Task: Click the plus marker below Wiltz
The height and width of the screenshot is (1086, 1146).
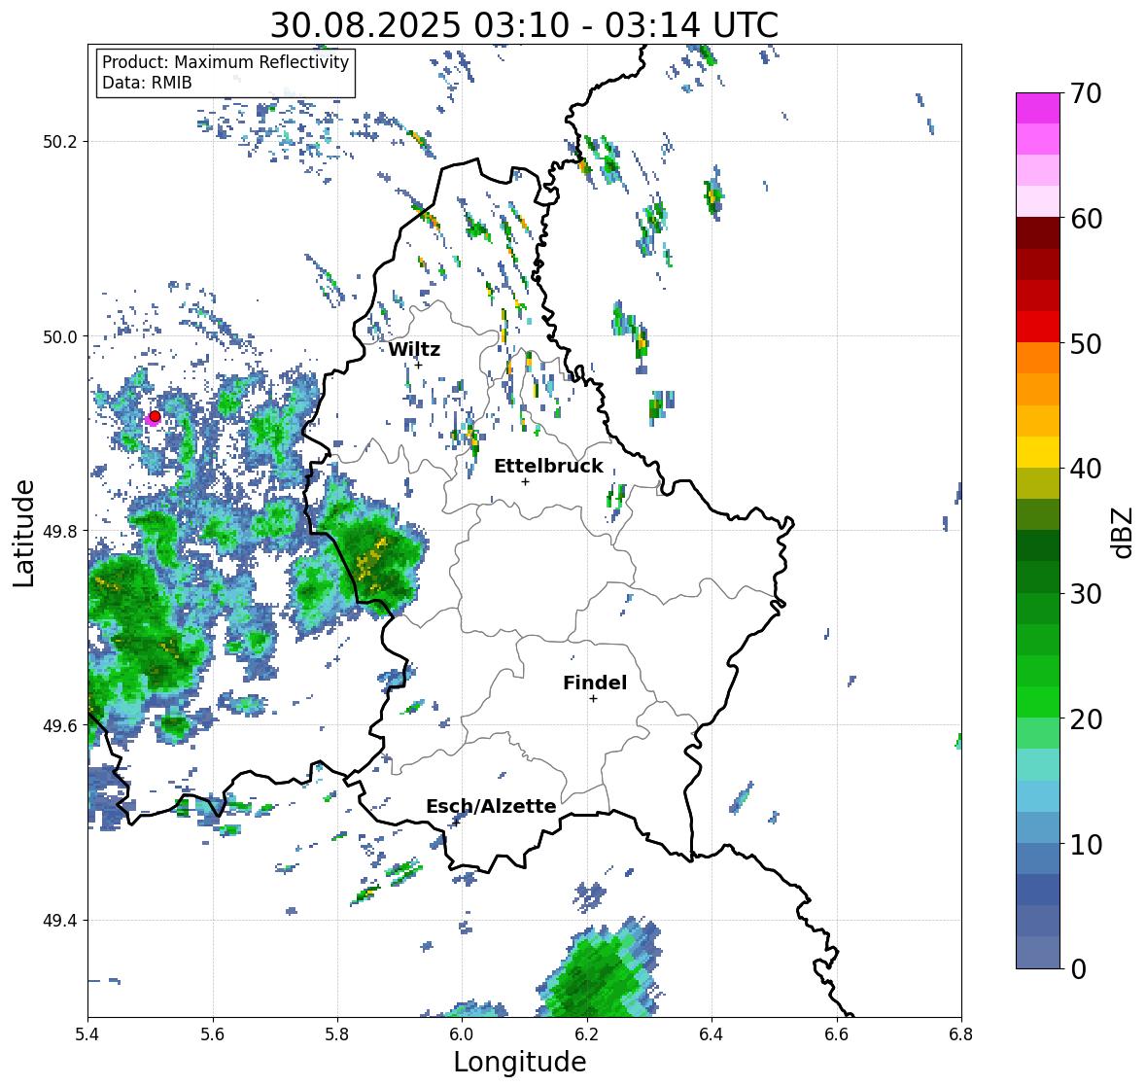Action: pos(418,365)
